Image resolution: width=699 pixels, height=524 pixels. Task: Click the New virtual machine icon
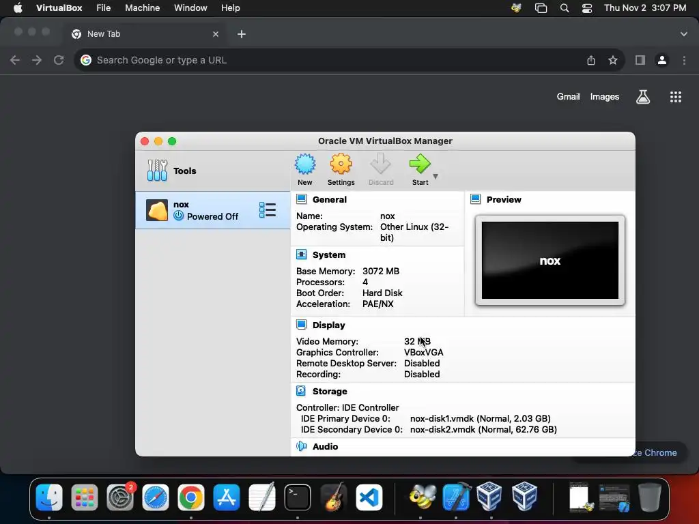tap(305, 164)
